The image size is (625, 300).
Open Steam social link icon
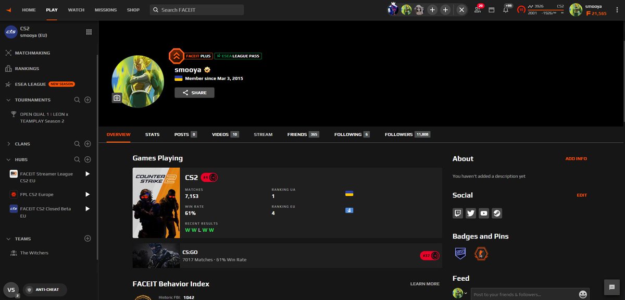(497, 213)
